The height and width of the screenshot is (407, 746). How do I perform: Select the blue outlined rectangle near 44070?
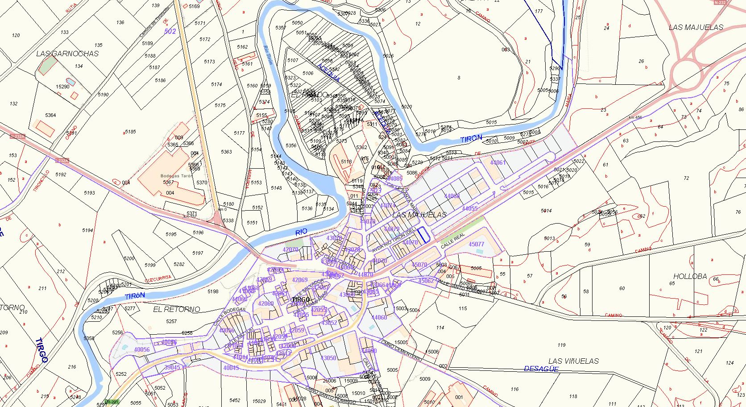click(424, 235)
